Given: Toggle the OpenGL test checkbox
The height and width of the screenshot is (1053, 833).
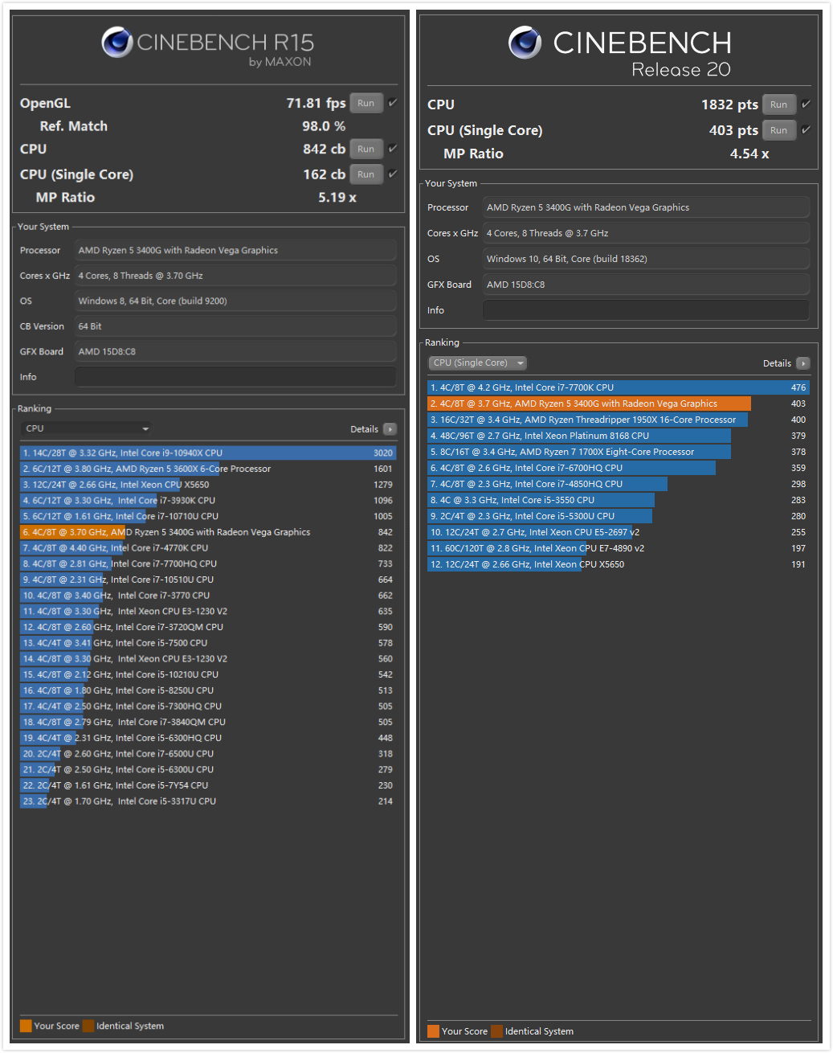Looking at the screenshot, I should [x=393, y=103].
